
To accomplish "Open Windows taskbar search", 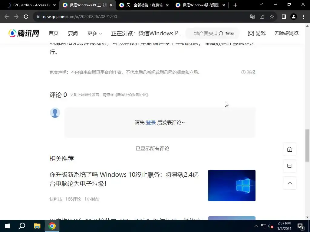I will click(22, 226).
